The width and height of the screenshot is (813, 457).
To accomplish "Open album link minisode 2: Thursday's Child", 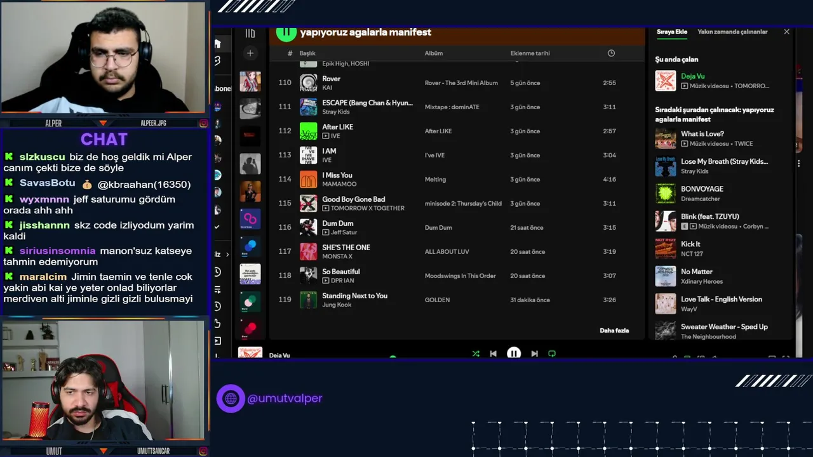I will coord(463,203).
